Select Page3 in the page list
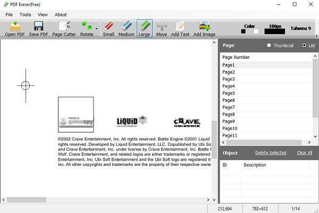The image size is (319, 213). [x=266, y=79]
